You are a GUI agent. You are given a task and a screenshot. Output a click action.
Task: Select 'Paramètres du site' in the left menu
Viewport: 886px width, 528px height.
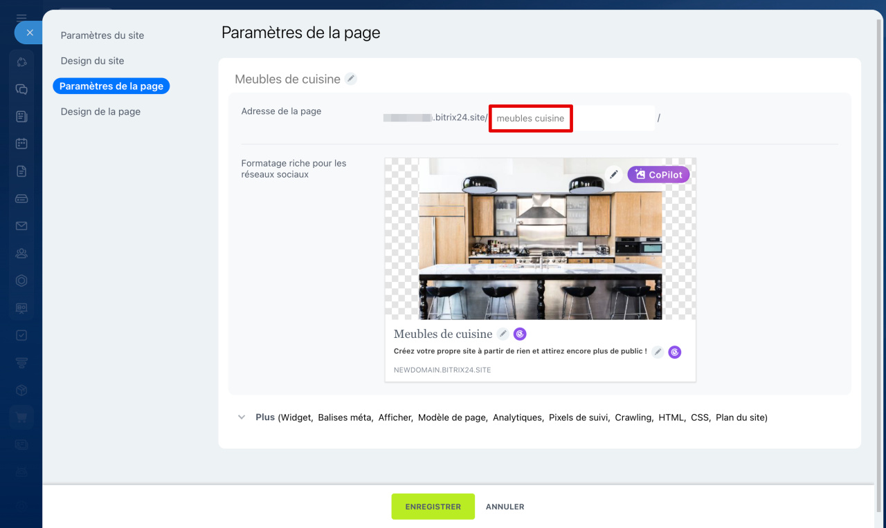coord(102,35)
